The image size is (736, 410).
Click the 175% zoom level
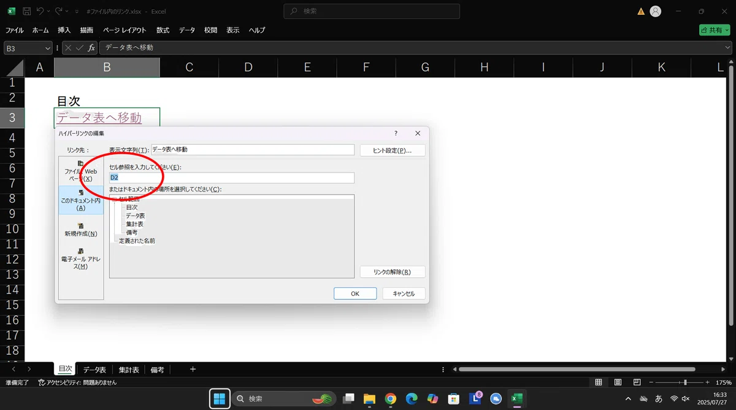tap(724, 382)
